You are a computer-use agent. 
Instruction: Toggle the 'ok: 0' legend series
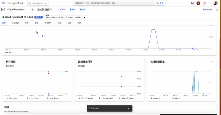9,53
